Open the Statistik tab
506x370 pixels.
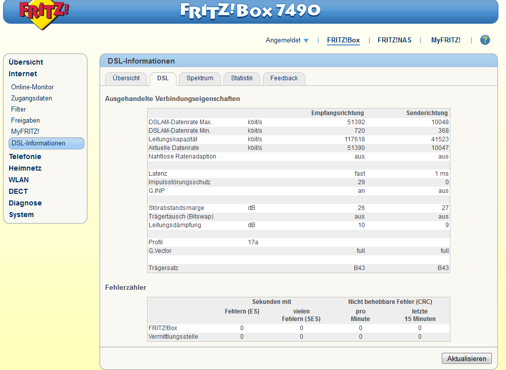click(x=242, y=78)
